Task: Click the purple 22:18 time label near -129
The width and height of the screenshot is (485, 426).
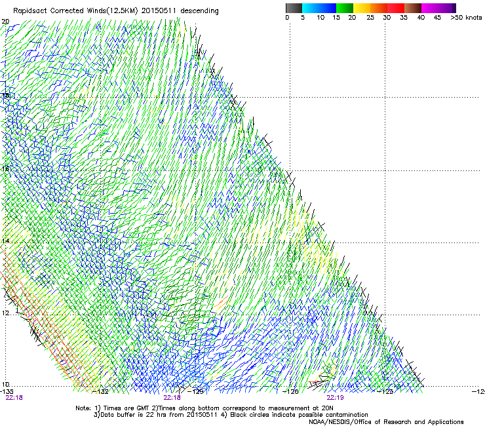Action: click(172, 398)
